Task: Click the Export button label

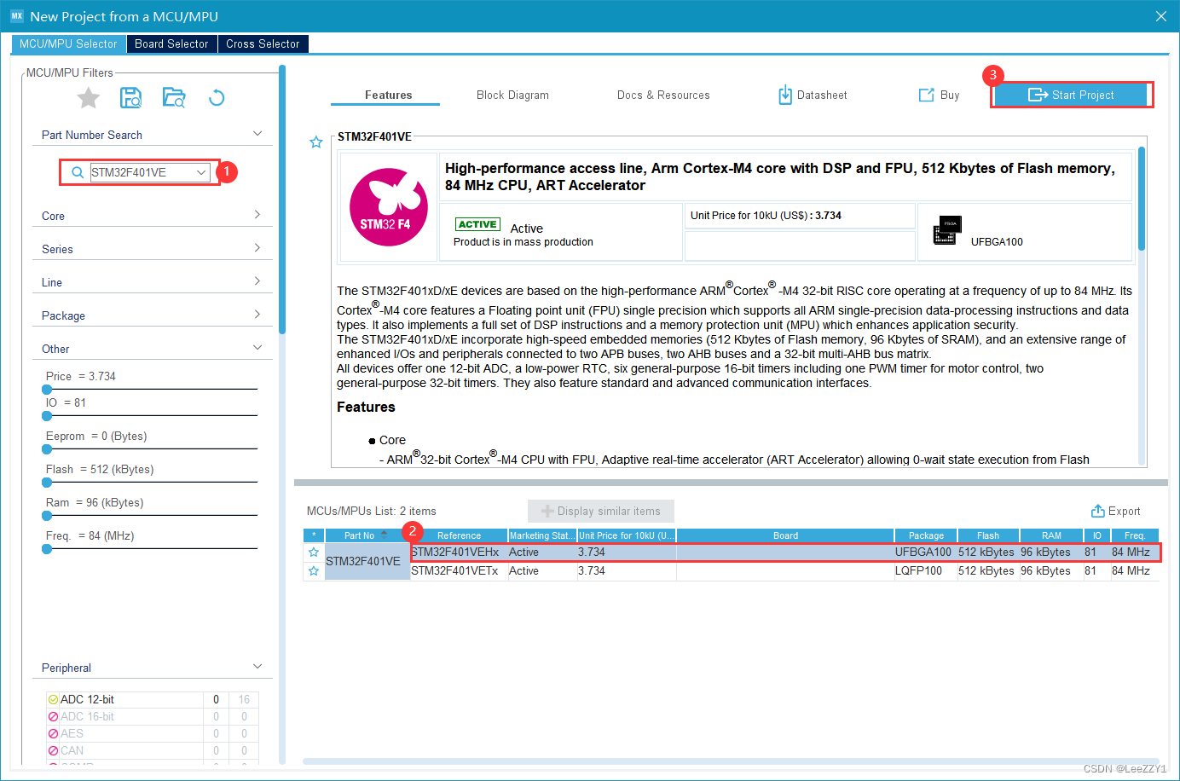Action: pyautogui.click(x=1124, y=511)
